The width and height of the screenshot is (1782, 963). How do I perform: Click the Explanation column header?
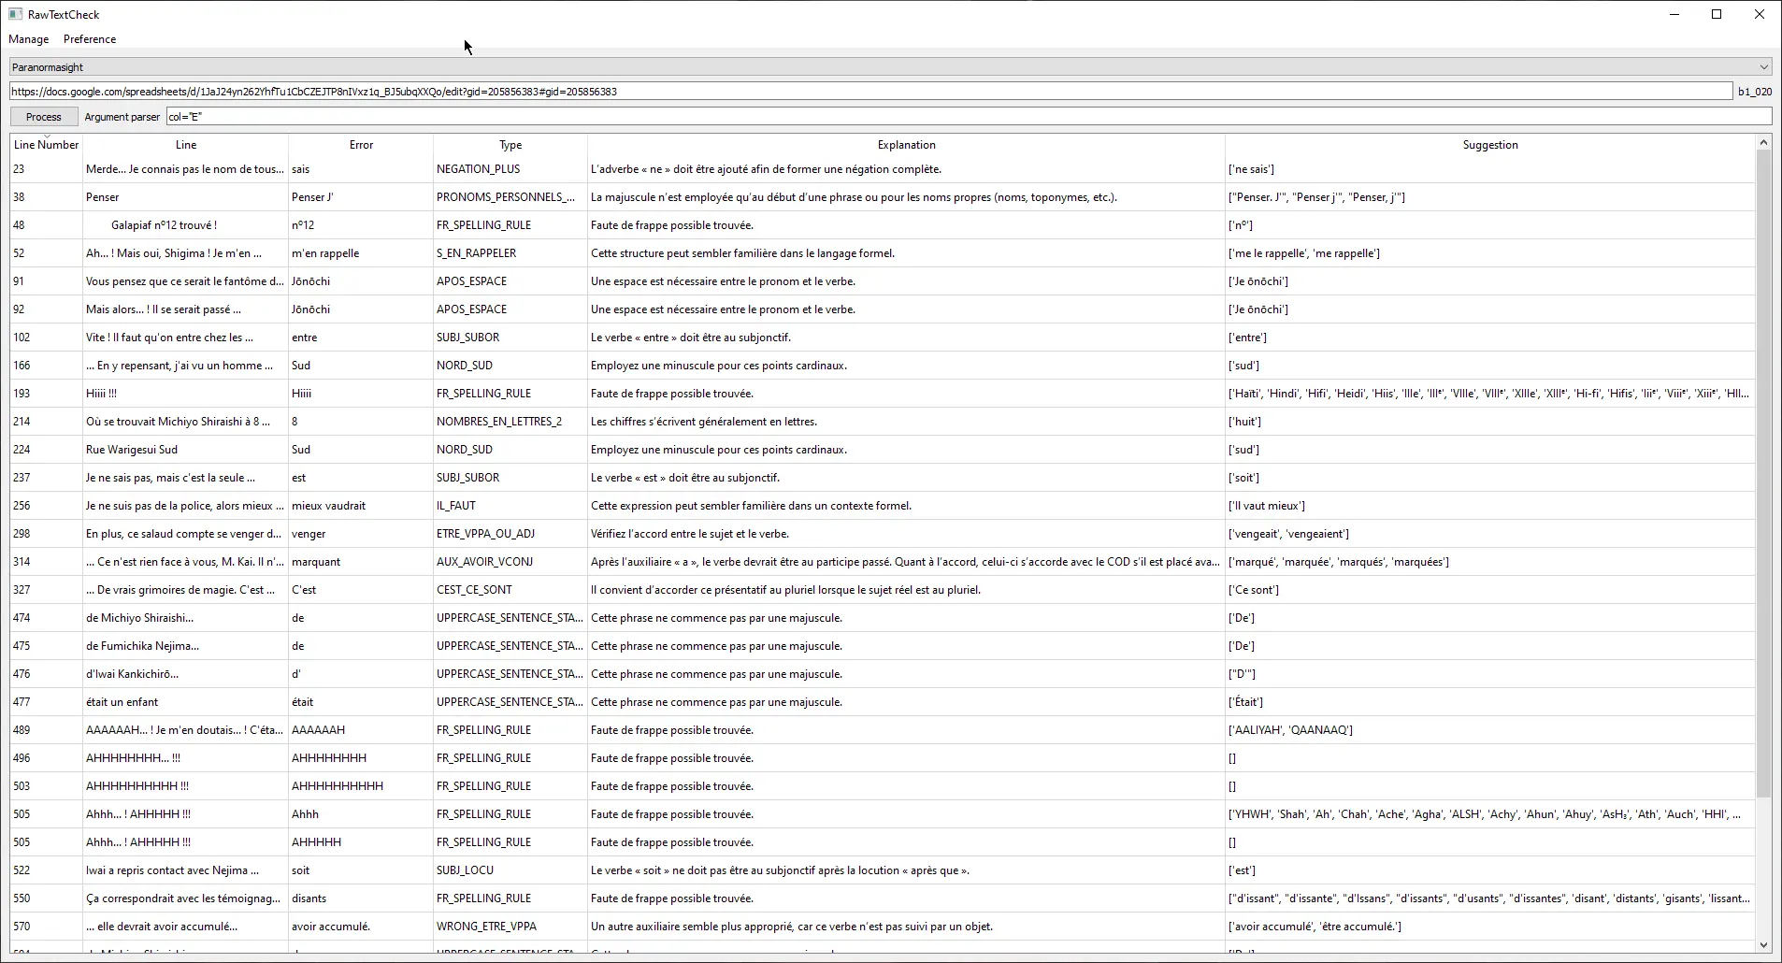point(906,145)
